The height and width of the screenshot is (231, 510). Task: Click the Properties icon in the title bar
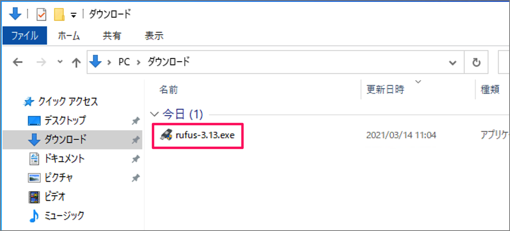[41, 15]
